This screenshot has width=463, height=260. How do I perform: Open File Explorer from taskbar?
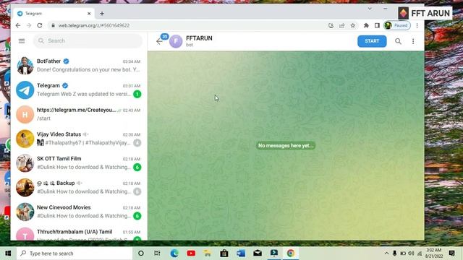point(208,253)
